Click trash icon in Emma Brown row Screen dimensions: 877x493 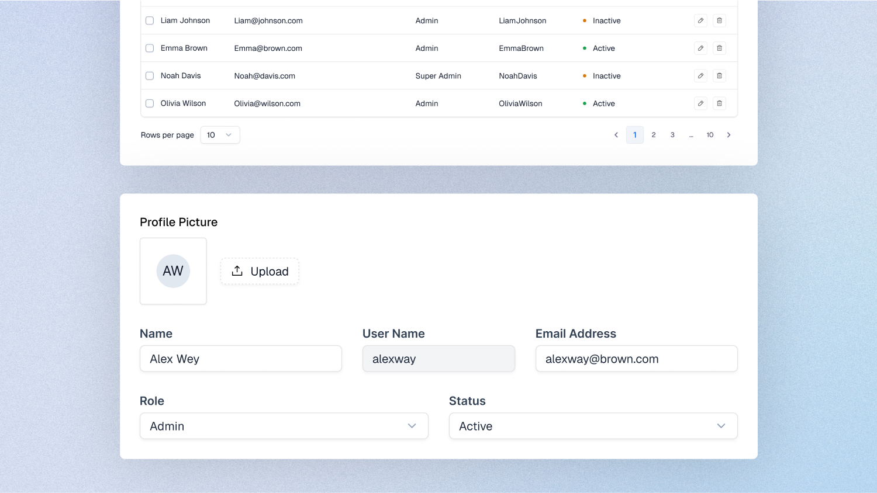719,48
